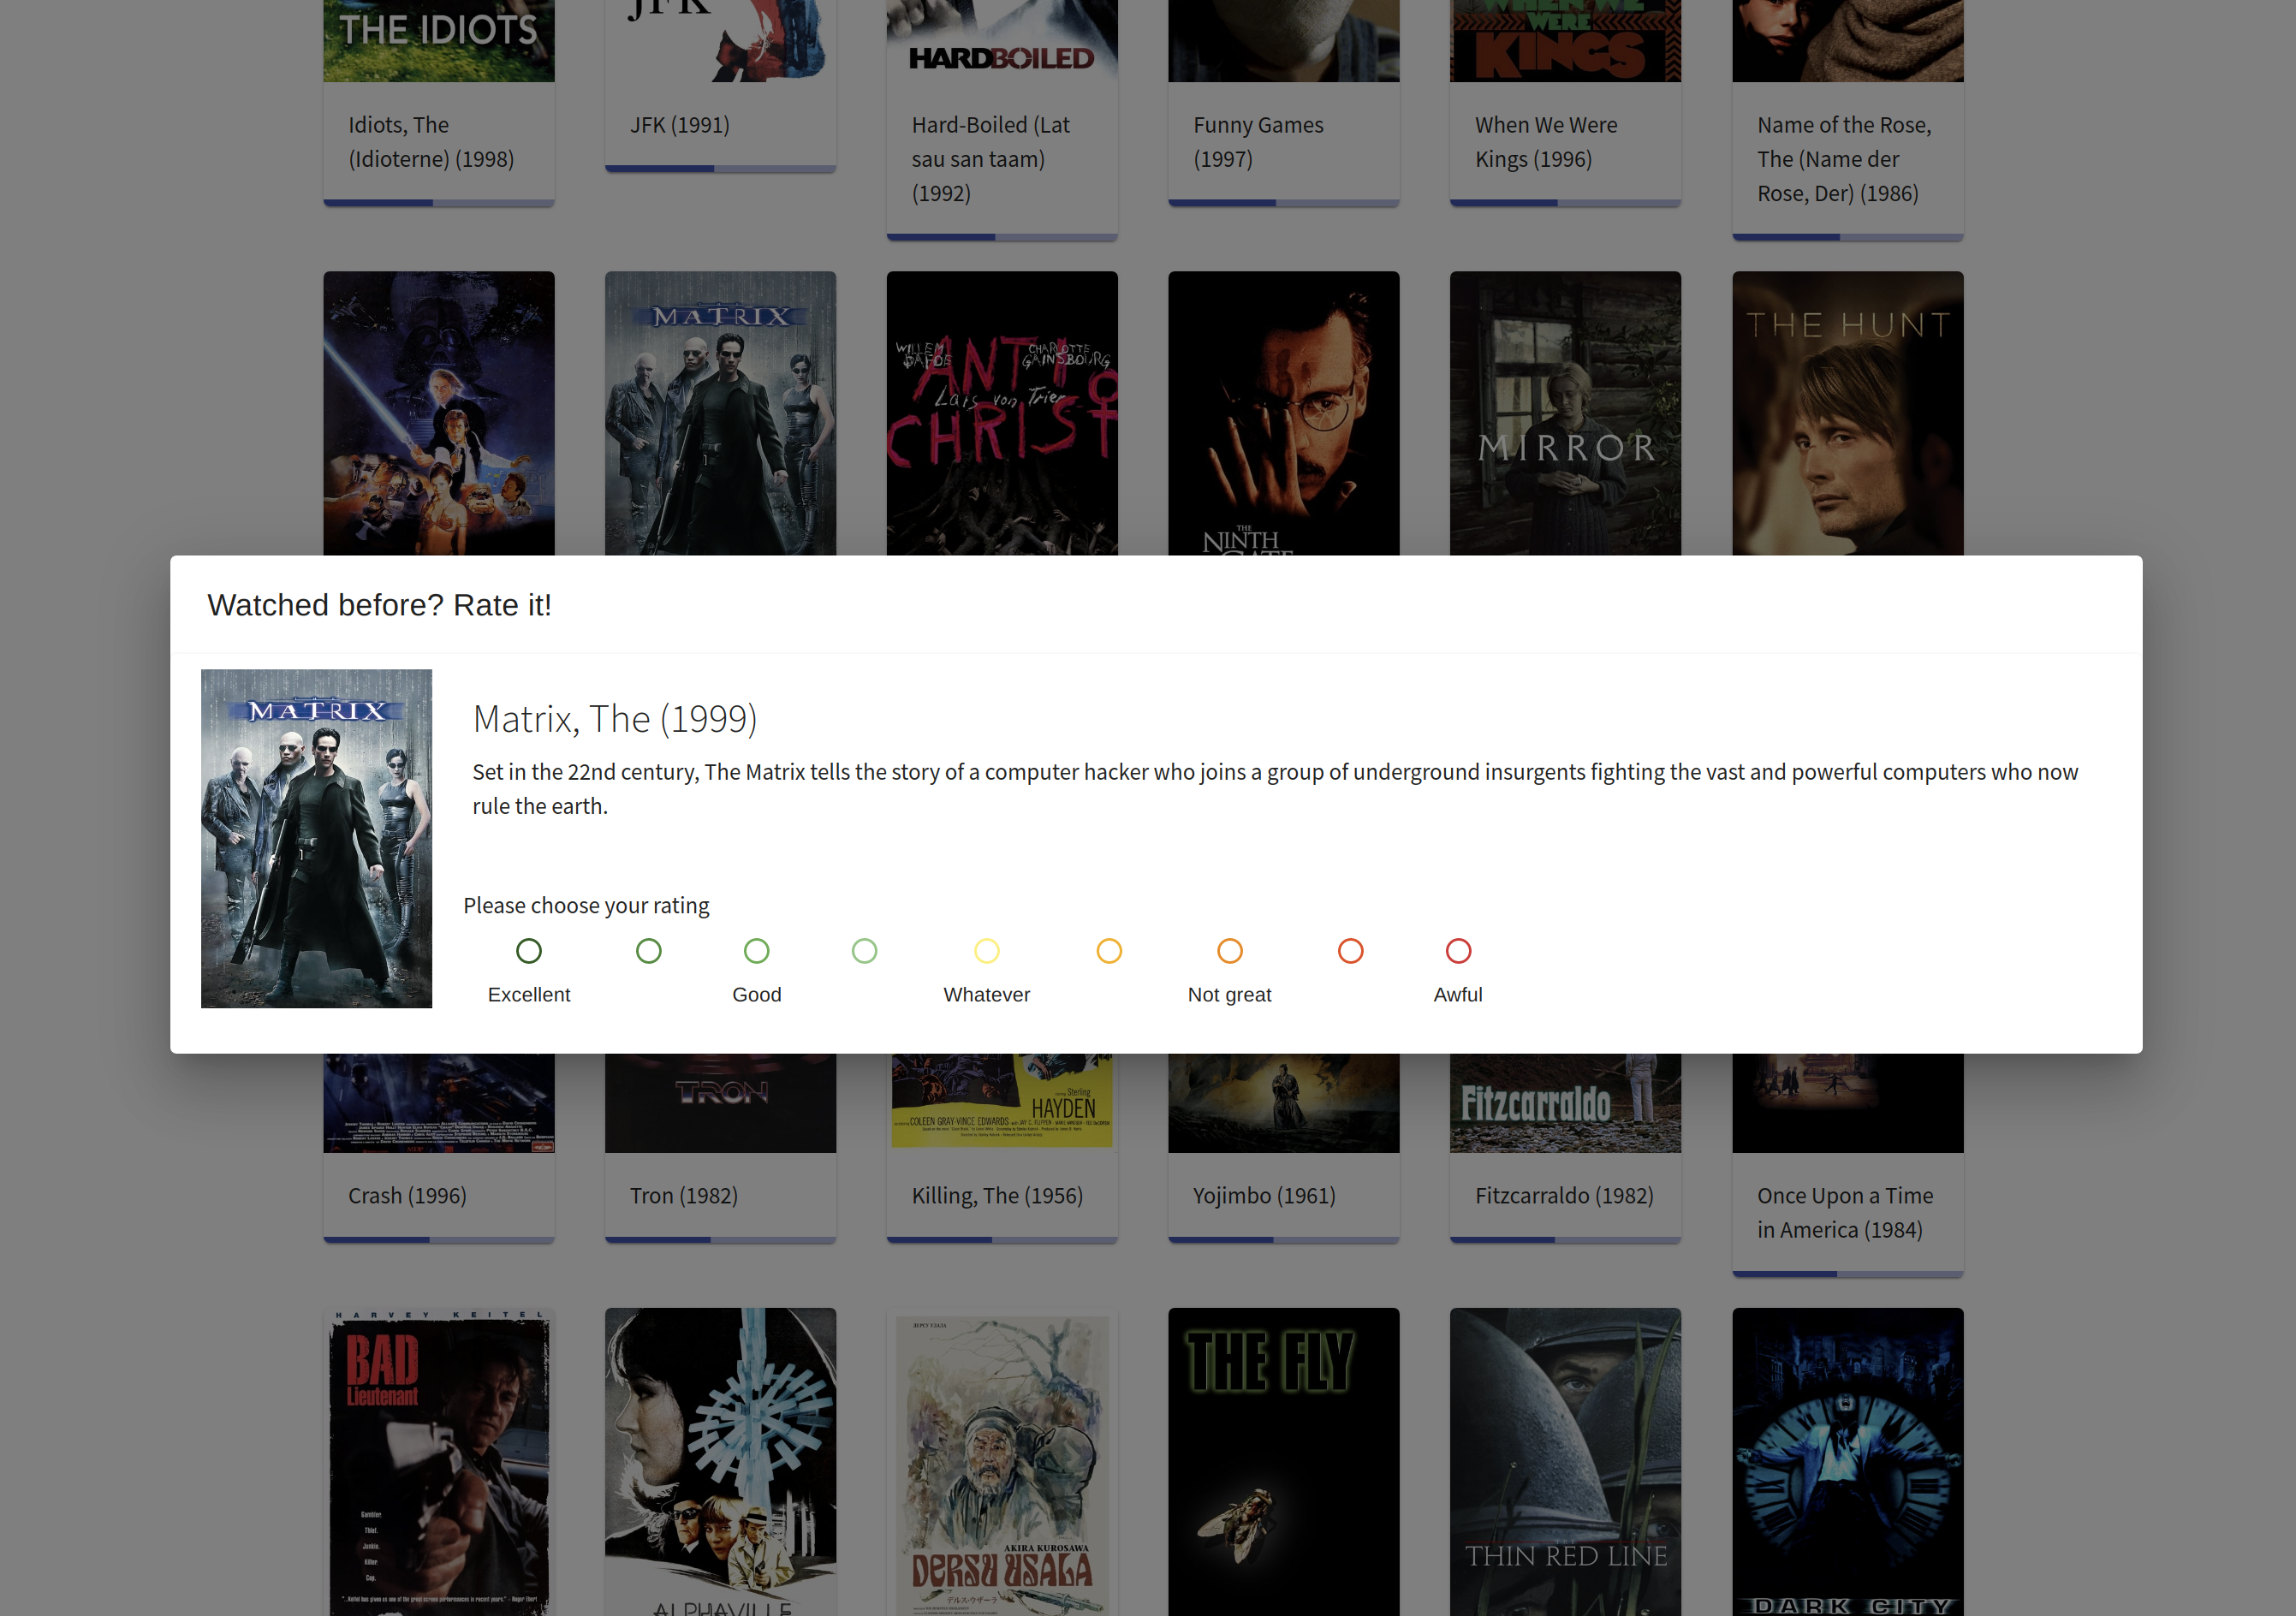Choose the Good rating radio button
This screenshot has width=2296, height=1616.
pyautogui.click(x=757, y=951)
